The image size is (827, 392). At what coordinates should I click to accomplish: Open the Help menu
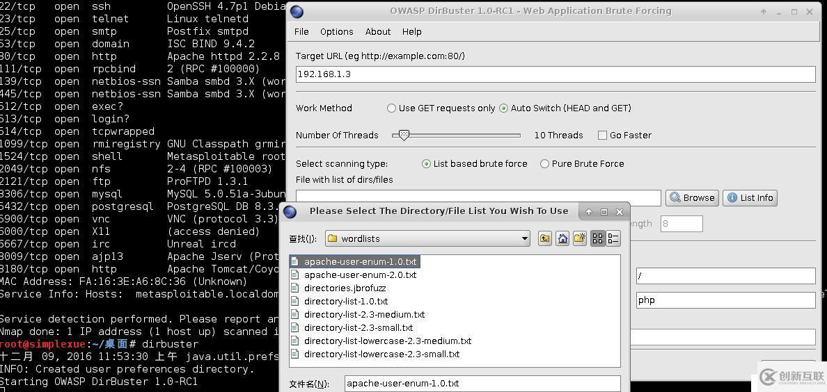coord(412,31)
